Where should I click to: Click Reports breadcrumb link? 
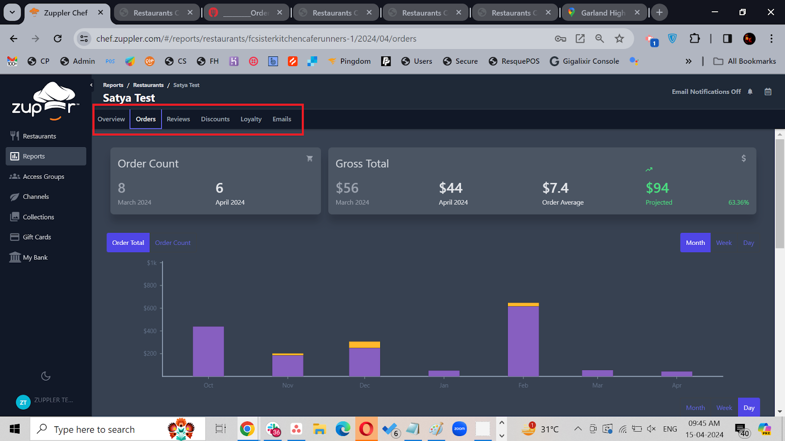113,85
